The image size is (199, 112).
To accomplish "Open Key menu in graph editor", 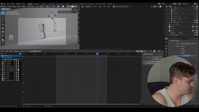I will click(x=27, y=51).
